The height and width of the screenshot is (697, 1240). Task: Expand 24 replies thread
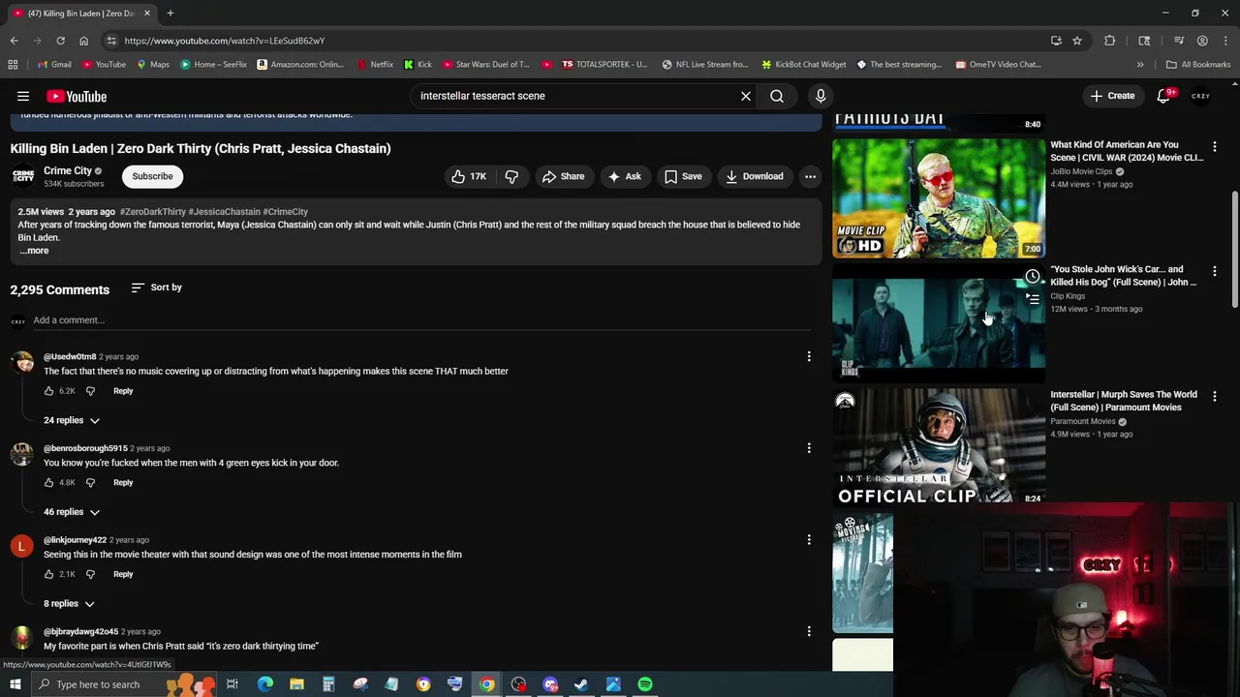tap(72, 420)
